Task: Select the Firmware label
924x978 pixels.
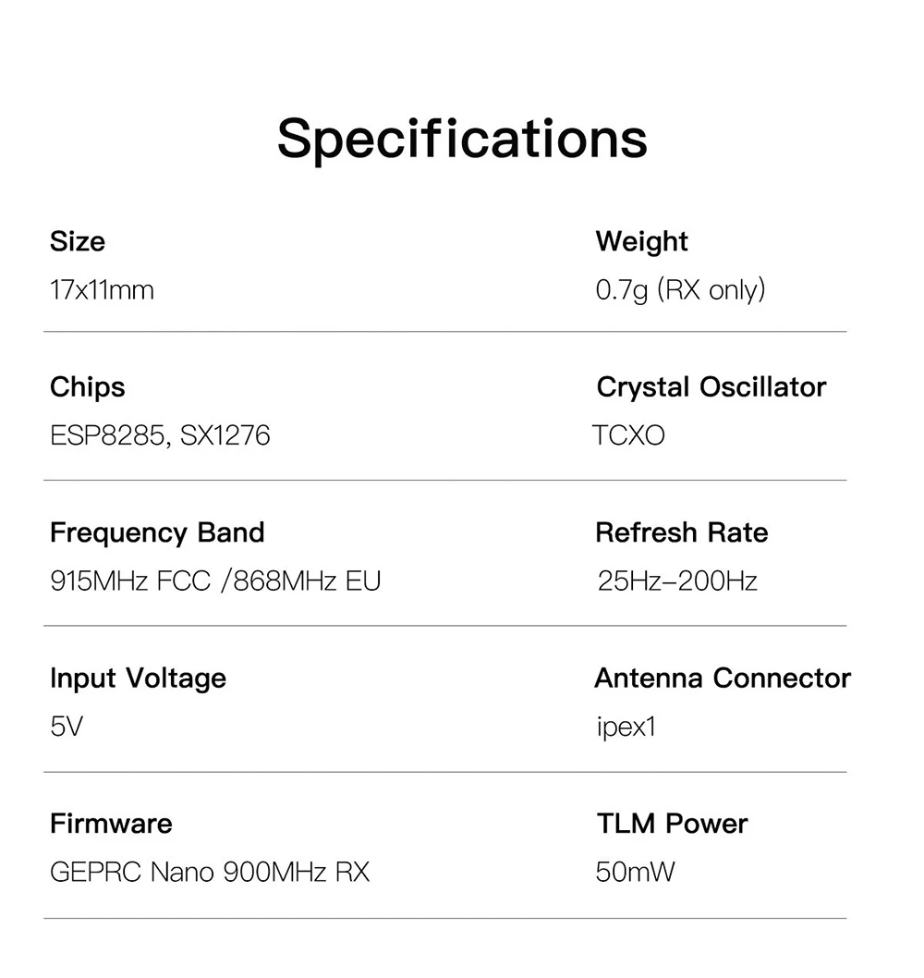Action: point(111,823)
